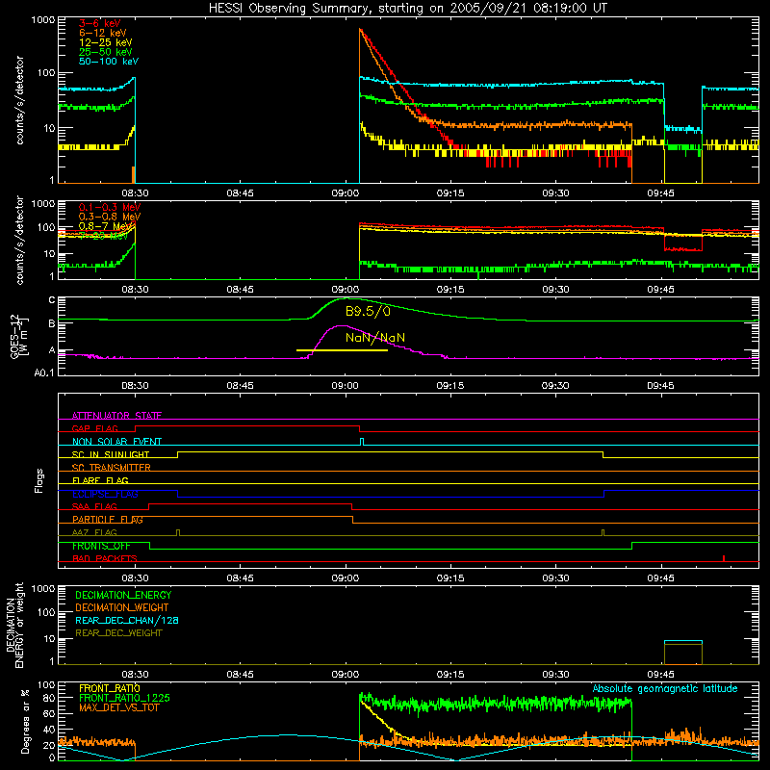Select the NON_SOLAR_EVENT flag label

[x=116, y=442]
